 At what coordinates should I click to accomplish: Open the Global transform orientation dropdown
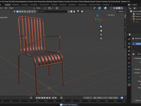pos(38,8)
